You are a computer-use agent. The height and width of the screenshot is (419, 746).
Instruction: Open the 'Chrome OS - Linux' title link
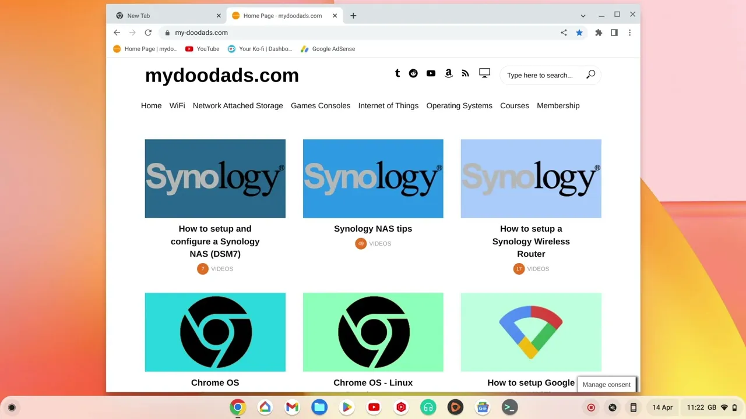(x=373, y=382)
